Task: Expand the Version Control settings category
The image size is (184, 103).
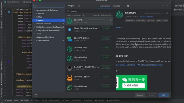Action: click(35, 24)
